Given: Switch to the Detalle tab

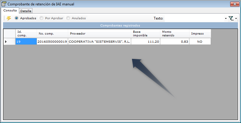Looking at the screenshot, I should click(26, 11).
